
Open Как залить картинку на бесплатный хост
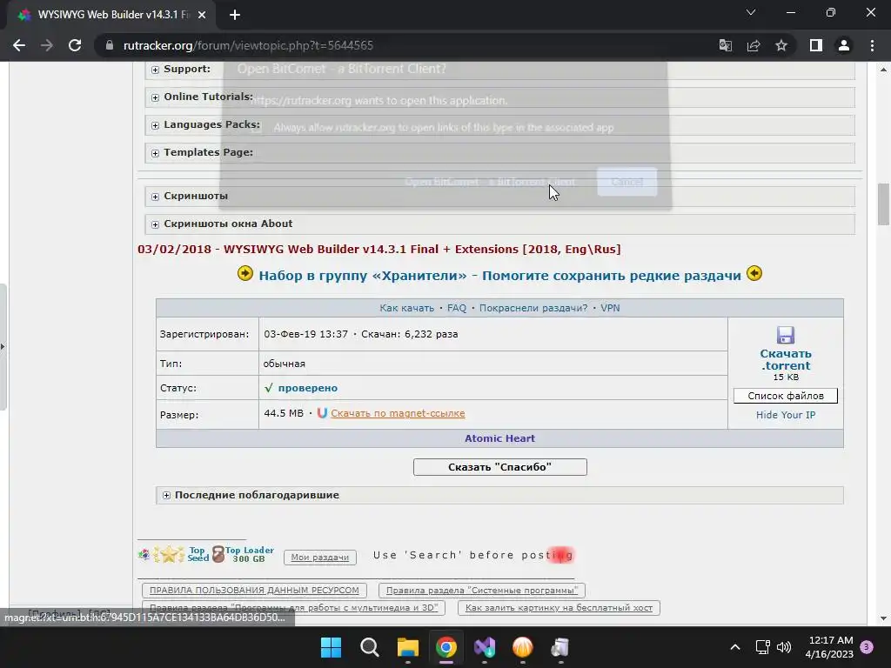559,608
